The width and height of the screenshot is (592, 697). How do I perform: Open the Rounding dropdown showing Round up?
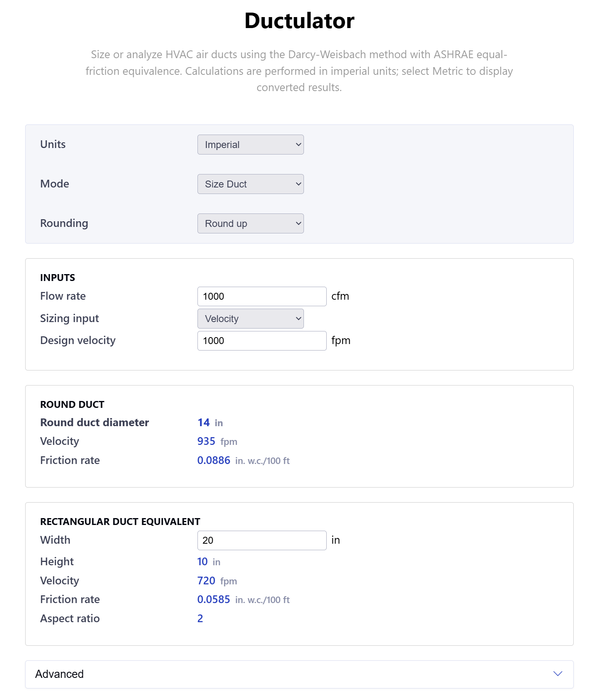tap(250, 223)
